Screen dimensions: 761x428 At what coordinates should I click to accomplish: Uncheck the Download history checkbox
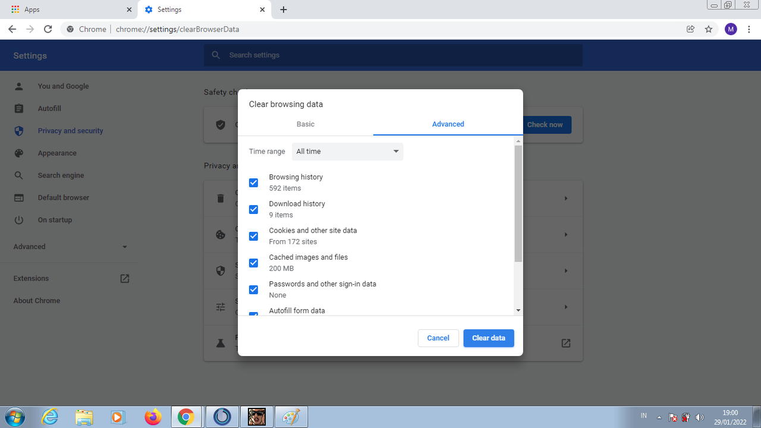pyautogui.click(x=253, y=209)
